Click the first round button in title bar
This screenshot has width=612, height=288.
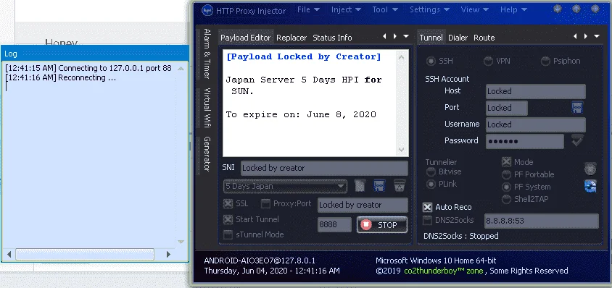point(558,9)
